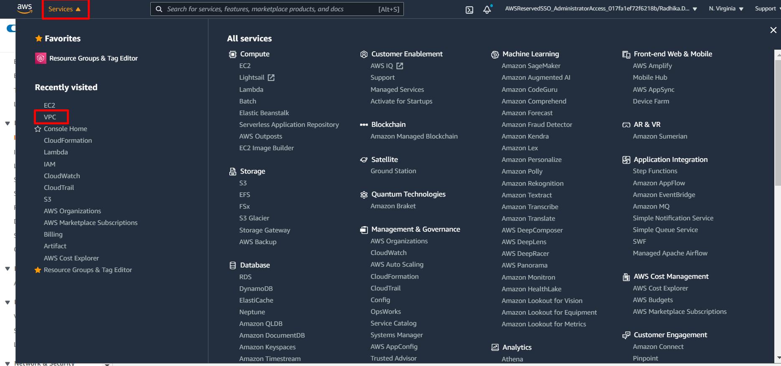Viewport: 781px width, 366px height.
Task: Open Amazon Braket service
Action: pos(393,206)
